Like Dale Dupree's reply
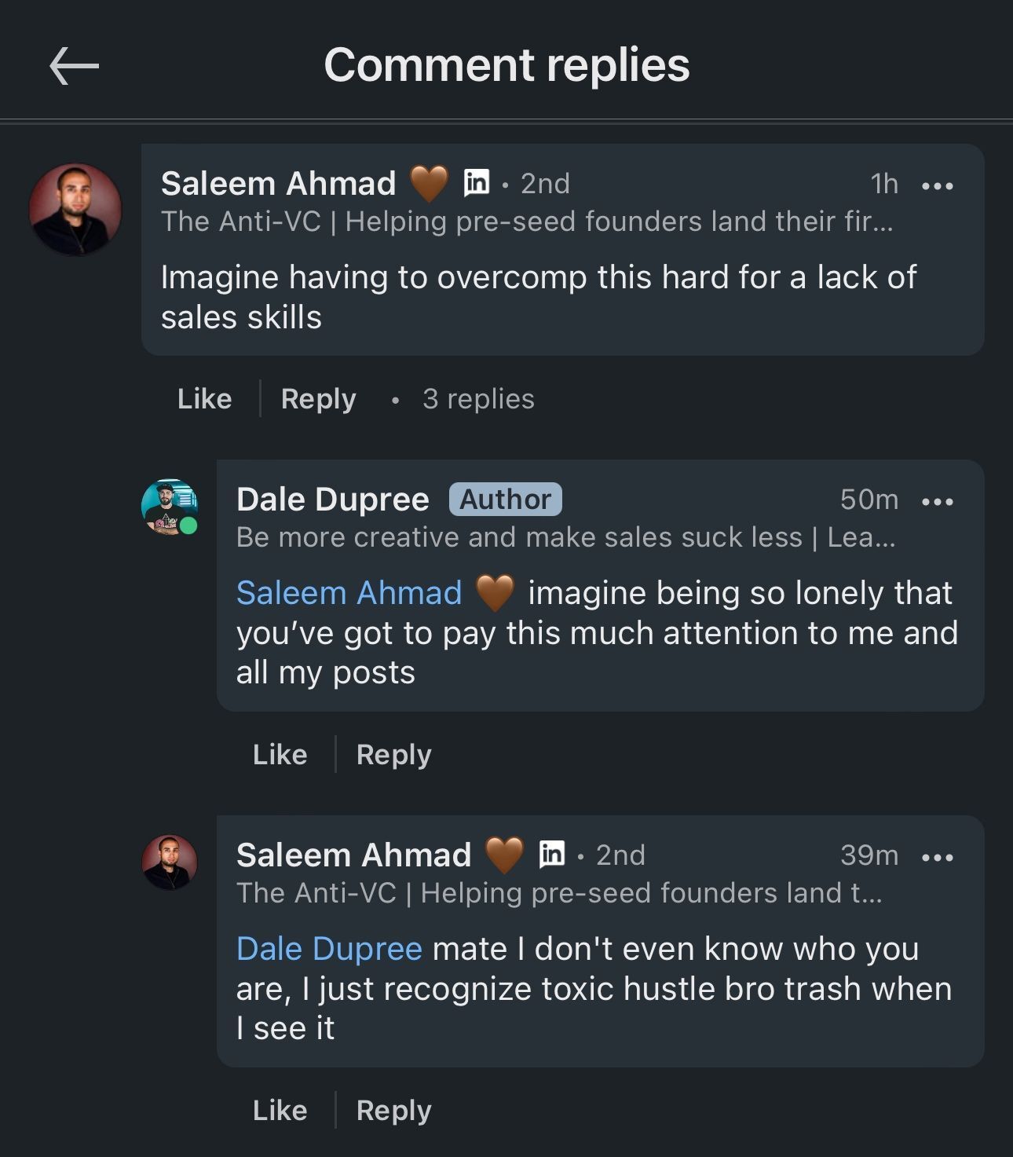Viewport: 1013px width, 1157px height. point(280,755)
